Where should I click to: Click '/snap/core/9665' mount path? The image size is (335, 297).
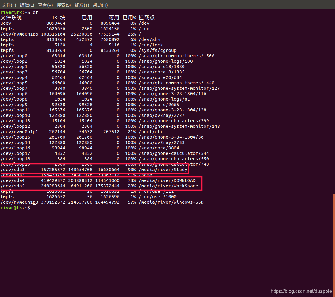click(159, 105)
